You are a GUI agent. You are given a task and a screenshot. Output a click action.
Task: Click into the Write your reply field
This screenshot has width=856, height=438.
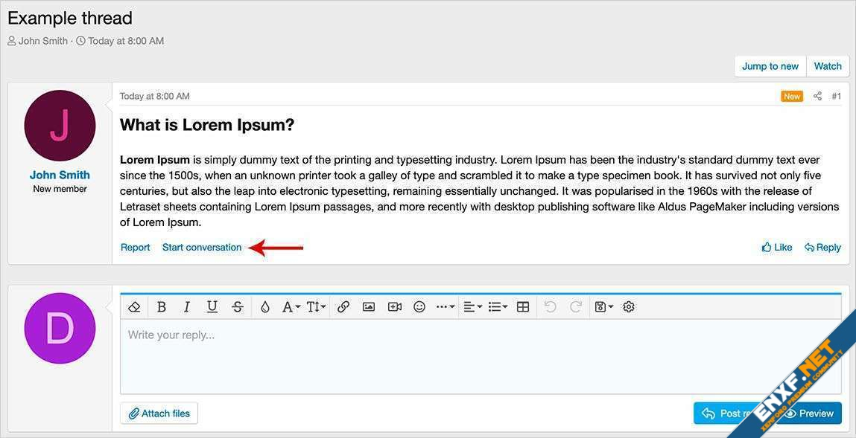click(x=481, y=357)
